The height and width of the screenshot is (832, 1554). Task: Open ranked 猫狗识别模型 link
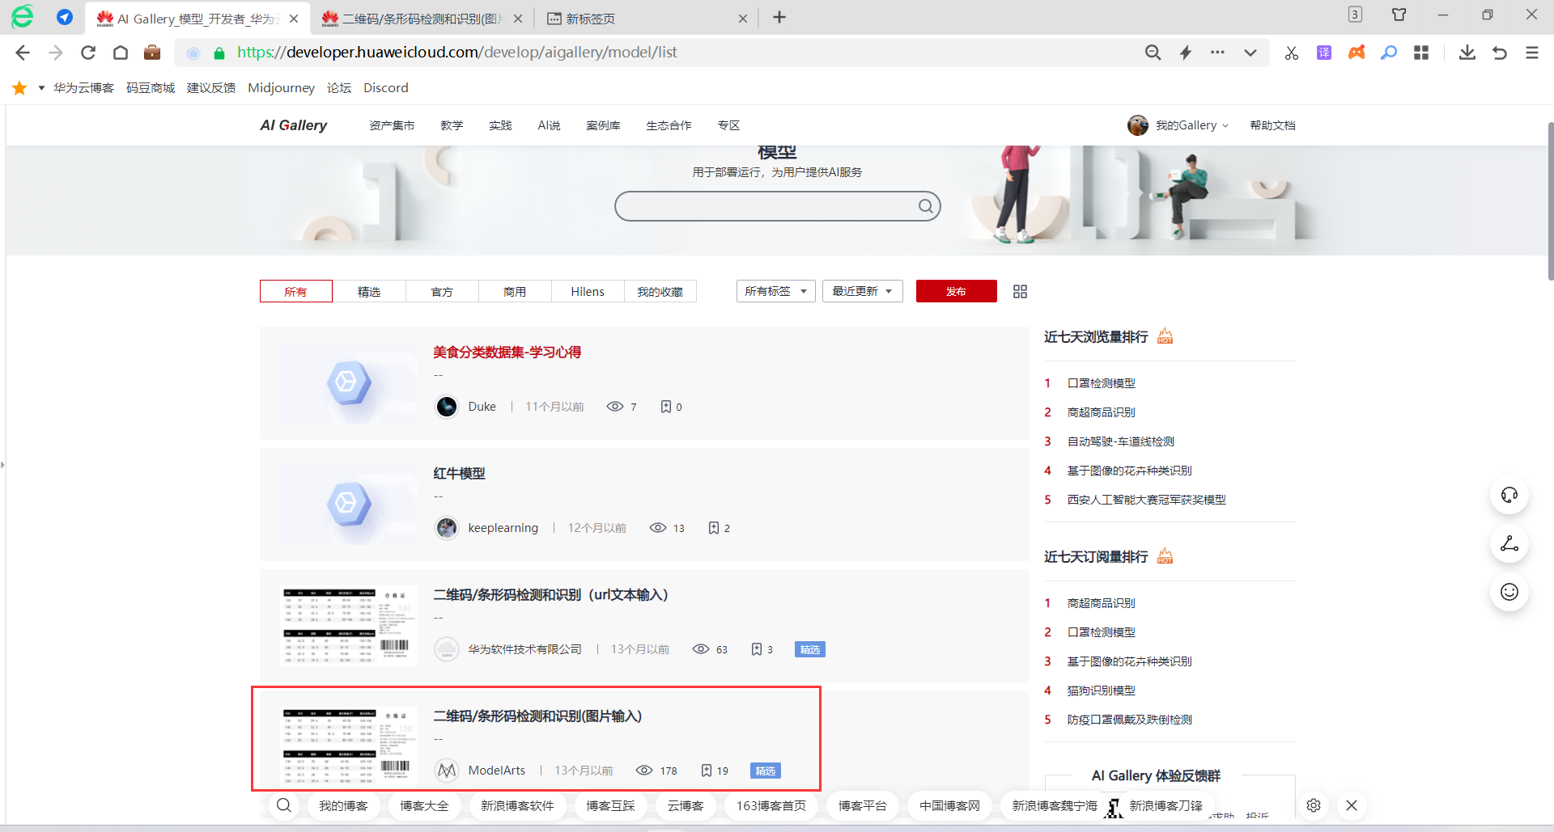(x=1101, y=691)
